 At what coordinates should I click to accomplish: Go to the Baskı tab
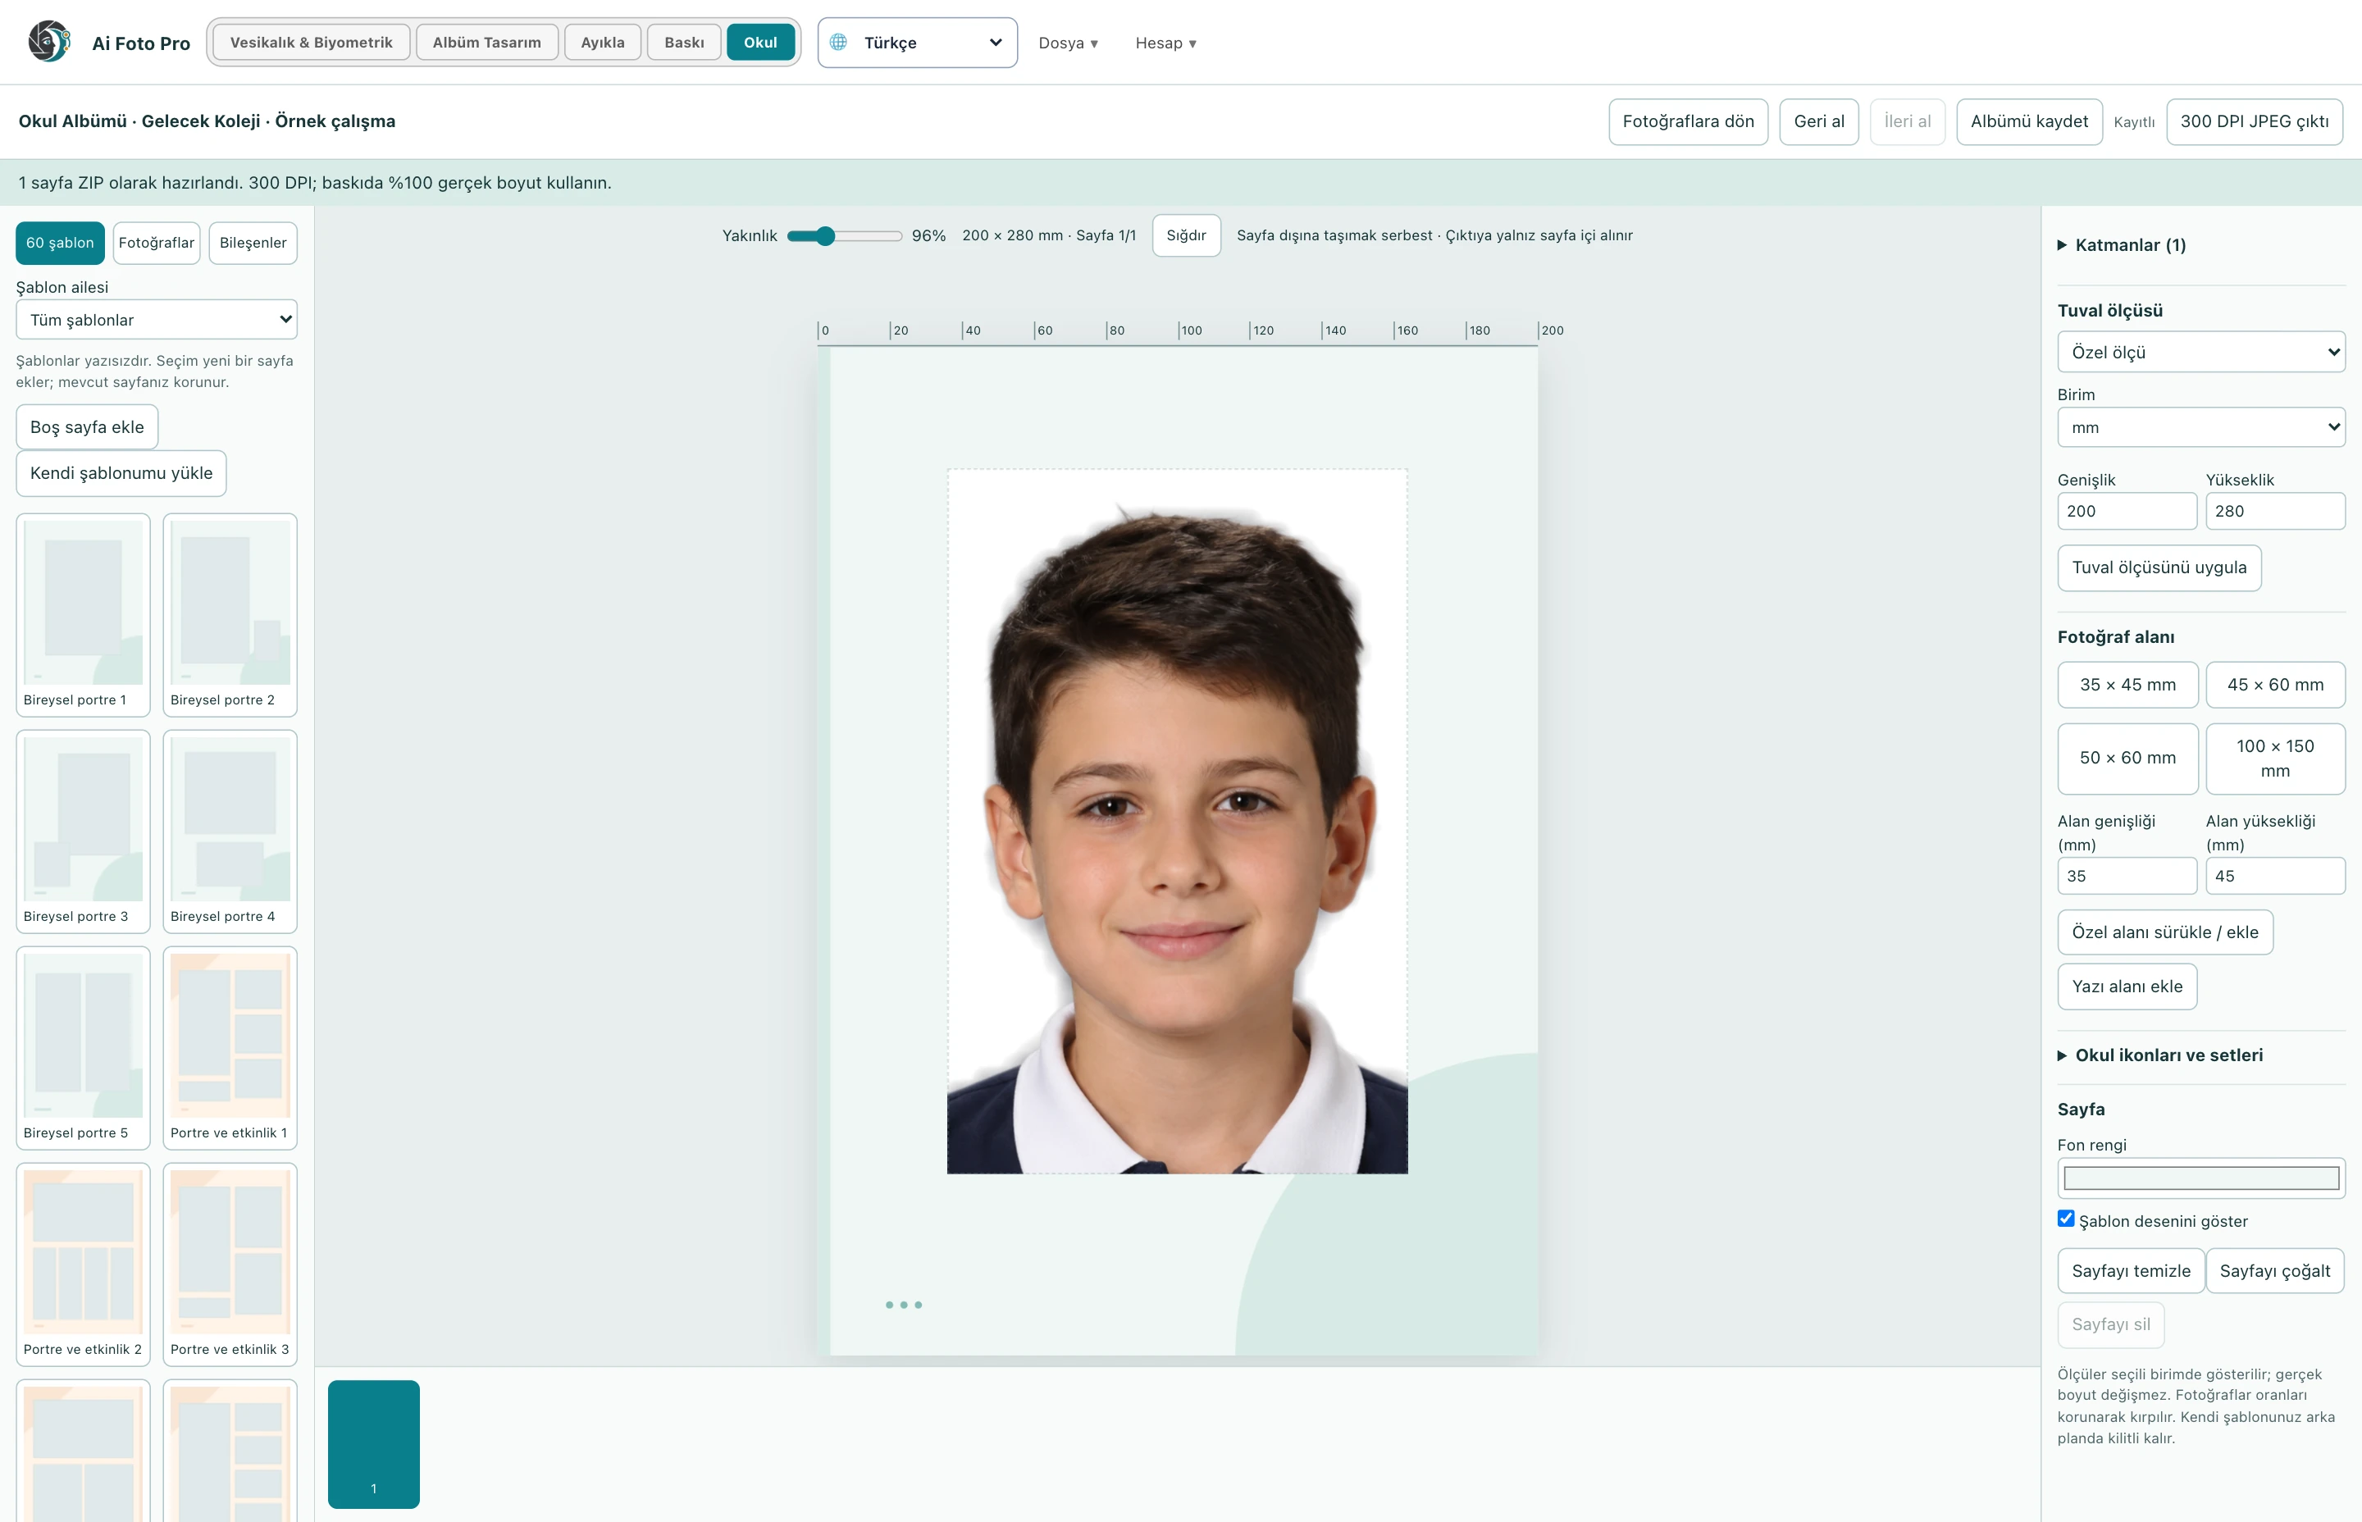click(x=684, y=43)
